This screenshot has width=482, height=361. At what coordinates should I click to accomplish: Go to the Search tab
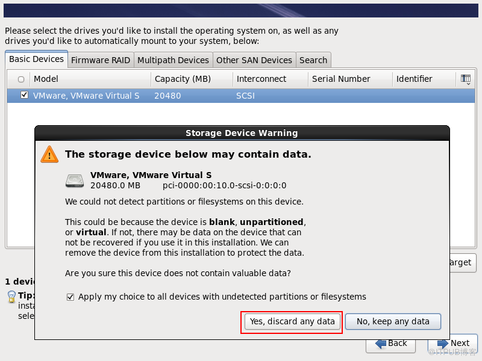point(313,60)
